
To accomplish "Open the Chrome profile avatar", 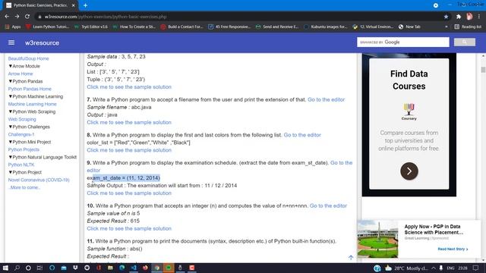I will 469,17.
